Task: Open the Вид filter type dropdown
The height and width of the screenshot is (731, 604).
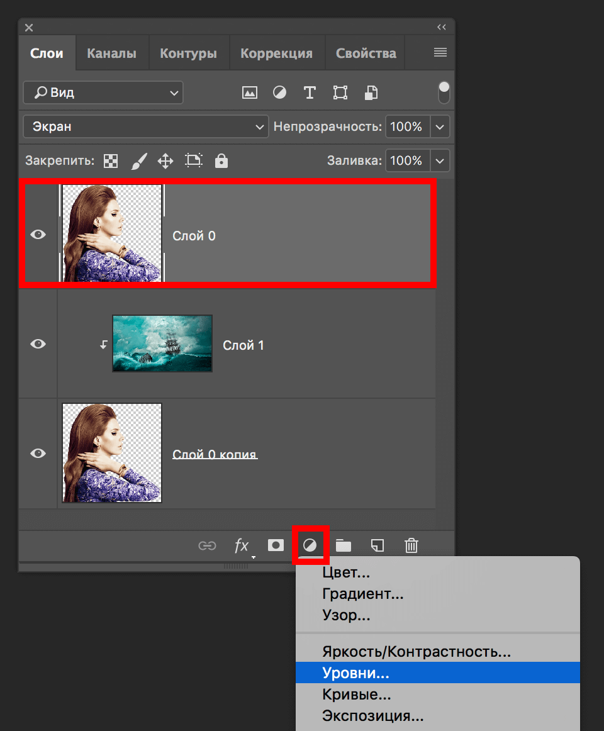Action: 103,93
